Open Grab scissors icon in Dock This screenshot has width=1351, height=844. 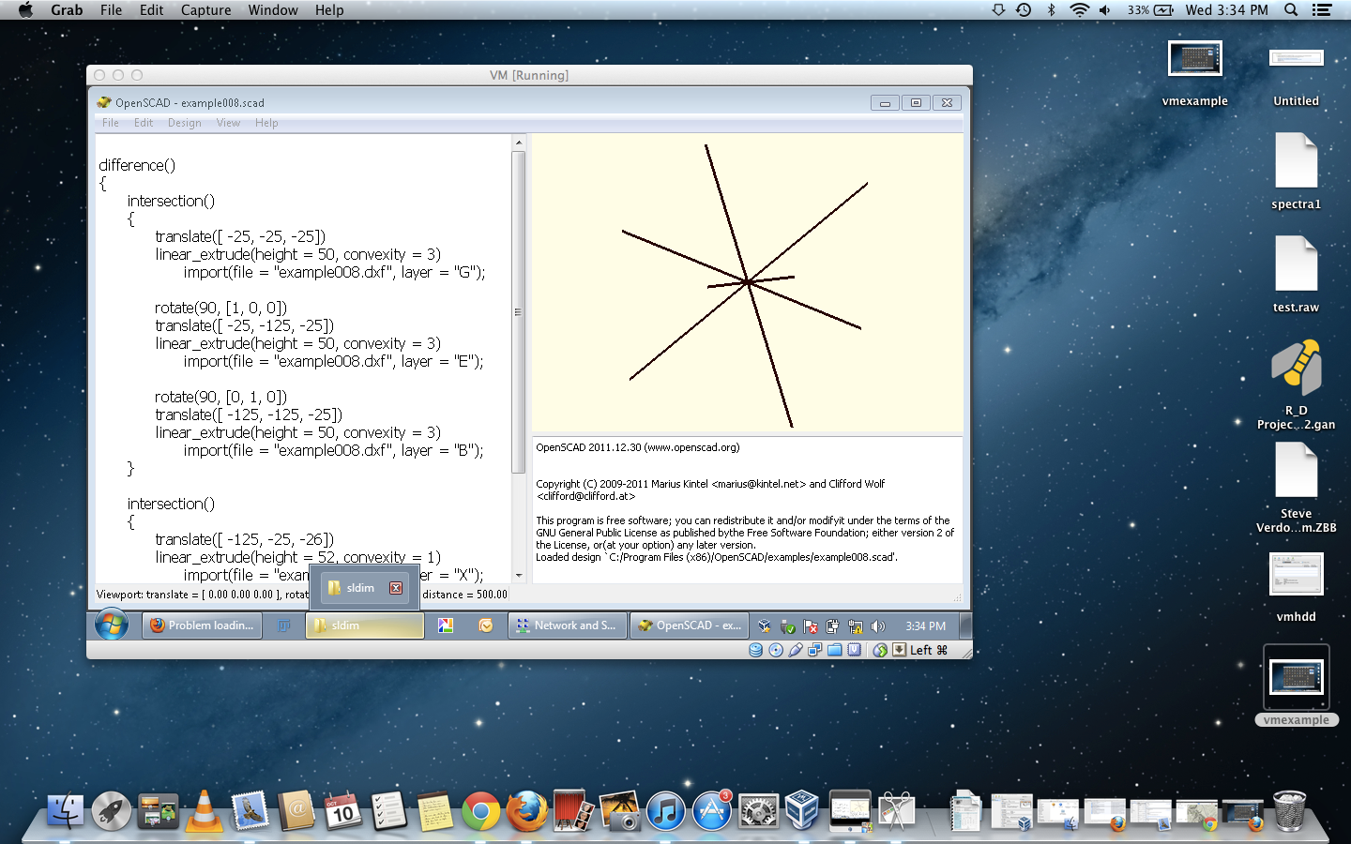pyautogui.click(x=897, y=811)
